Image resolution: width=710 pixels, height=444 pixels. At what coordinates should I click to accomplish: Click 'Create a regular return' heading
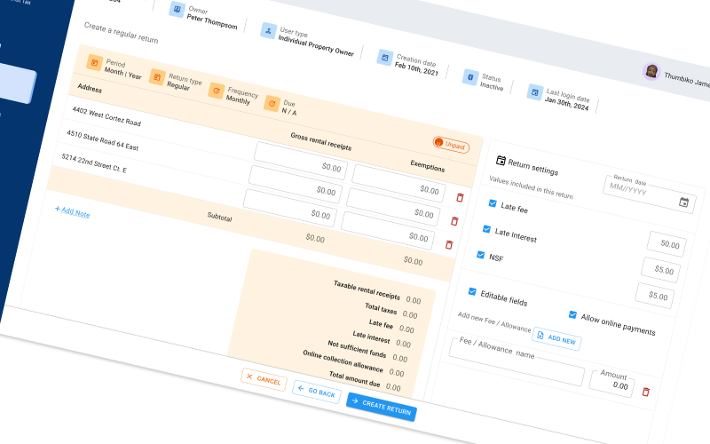[122, 33]
